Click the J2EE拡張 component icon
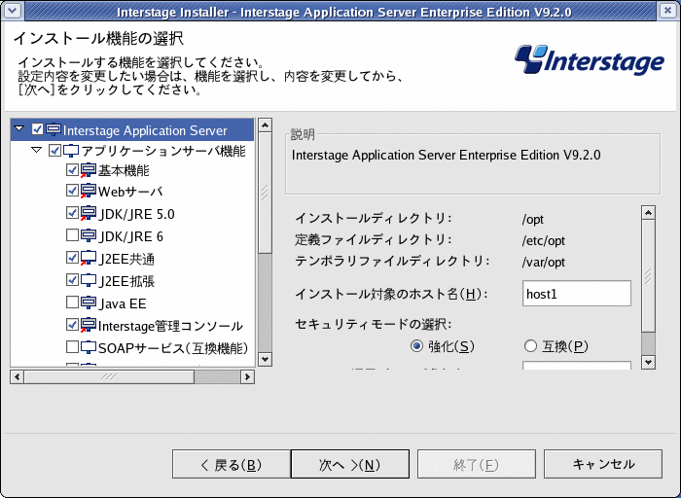This screenshot has height=498, width=681. tap(89, 280)
